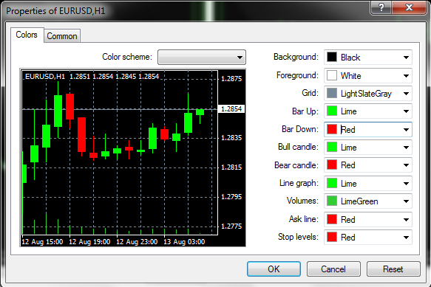Click the 12 Aug 19:00 time label

click(x=89, y=242)
